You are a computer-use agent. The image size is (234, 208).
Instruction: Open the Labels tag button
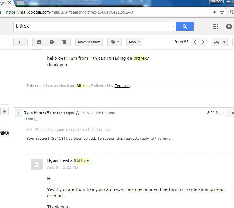(x=114, y=42)
